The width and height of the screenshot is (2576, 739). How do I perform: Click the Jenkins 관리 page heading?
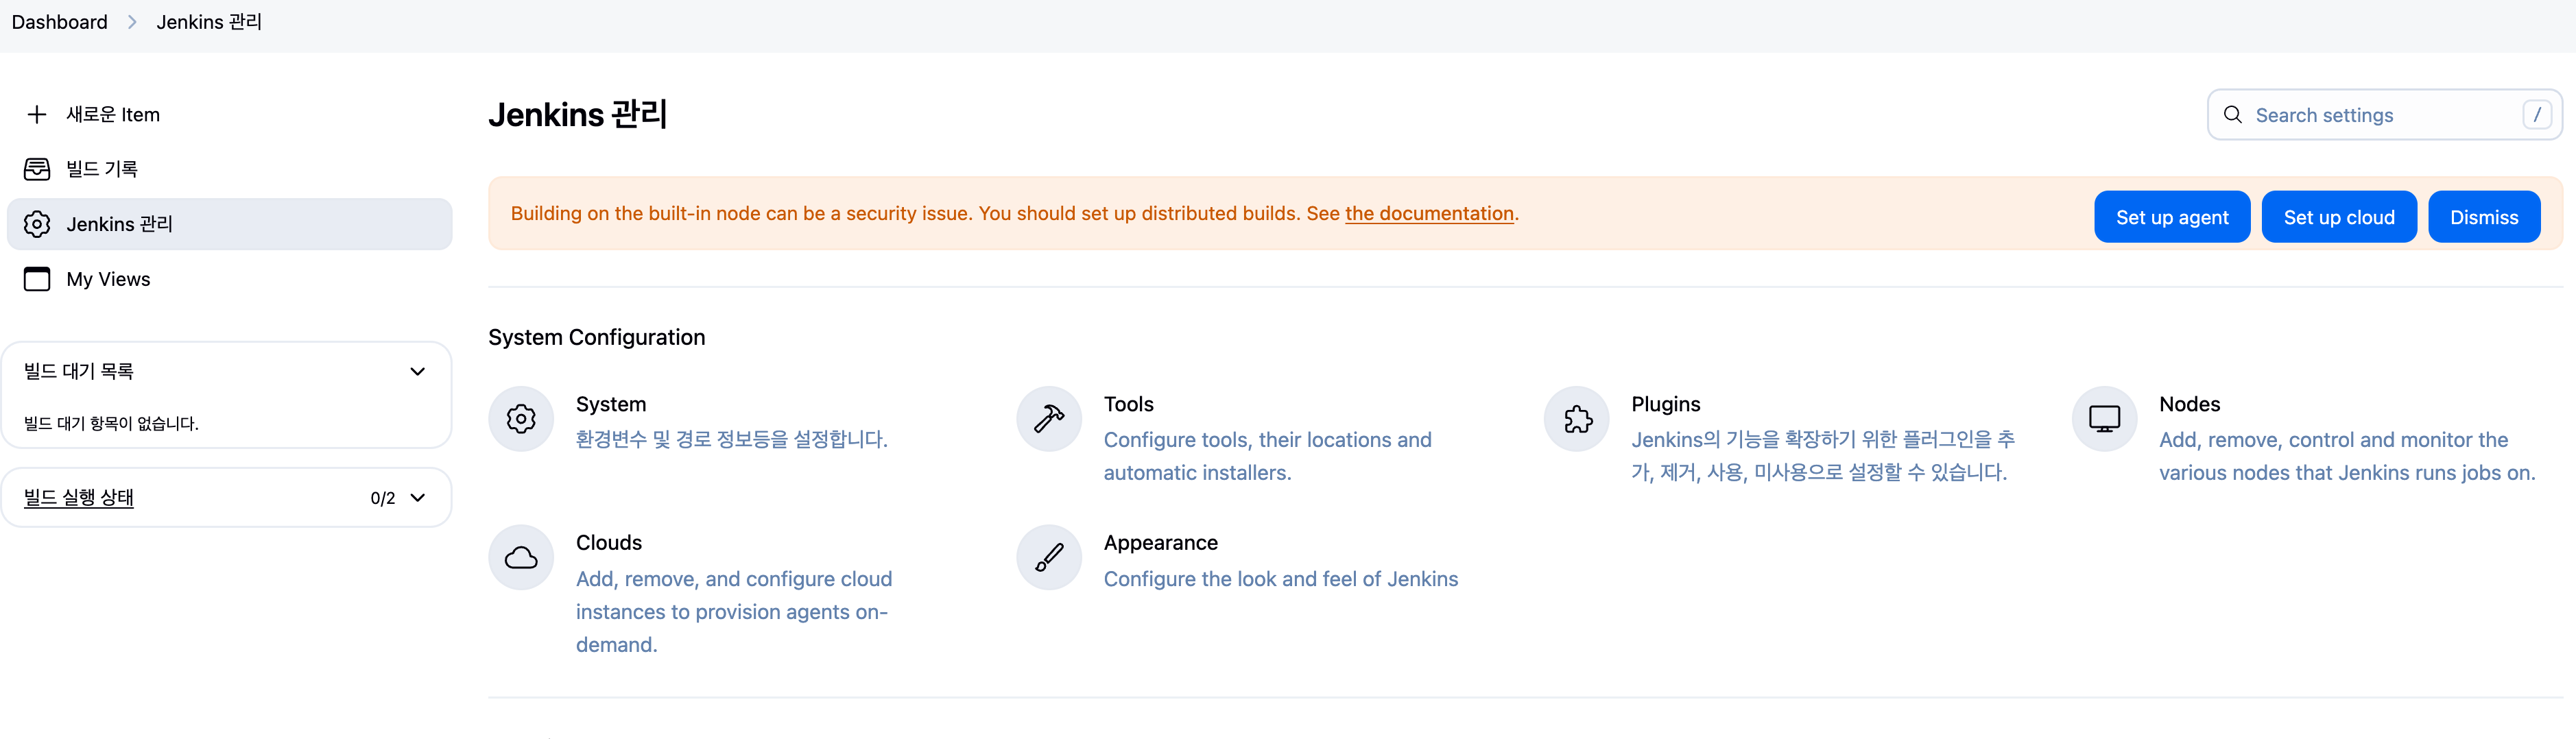pyautogui.click(x=577, y=115)
